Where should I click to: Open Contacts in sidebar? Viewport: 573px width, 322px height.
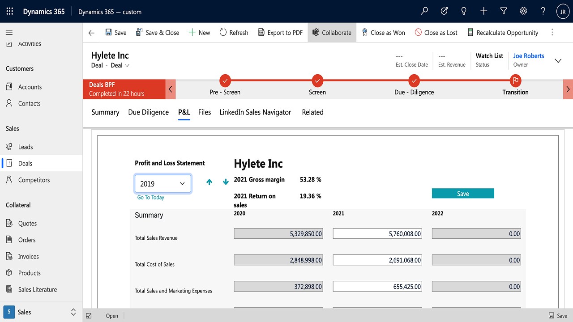[x=41, y=103]
